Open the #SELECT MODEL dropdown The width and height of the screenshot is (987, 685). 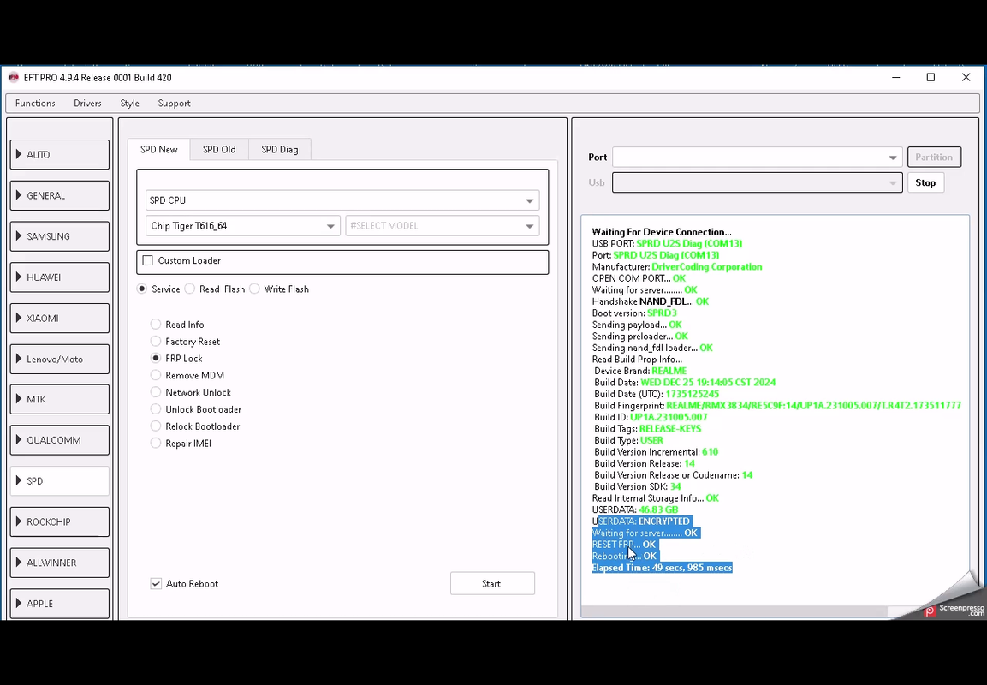[x=443, y=226]
